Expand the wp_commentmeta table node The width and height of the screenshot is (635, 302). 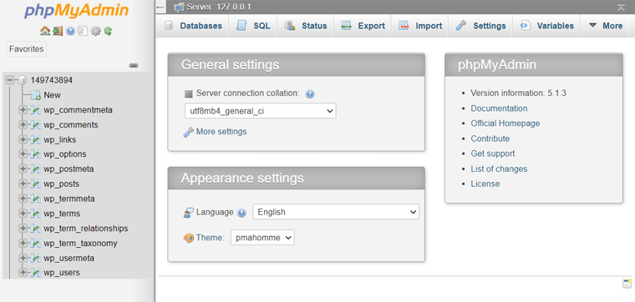(x=23, y=110)
